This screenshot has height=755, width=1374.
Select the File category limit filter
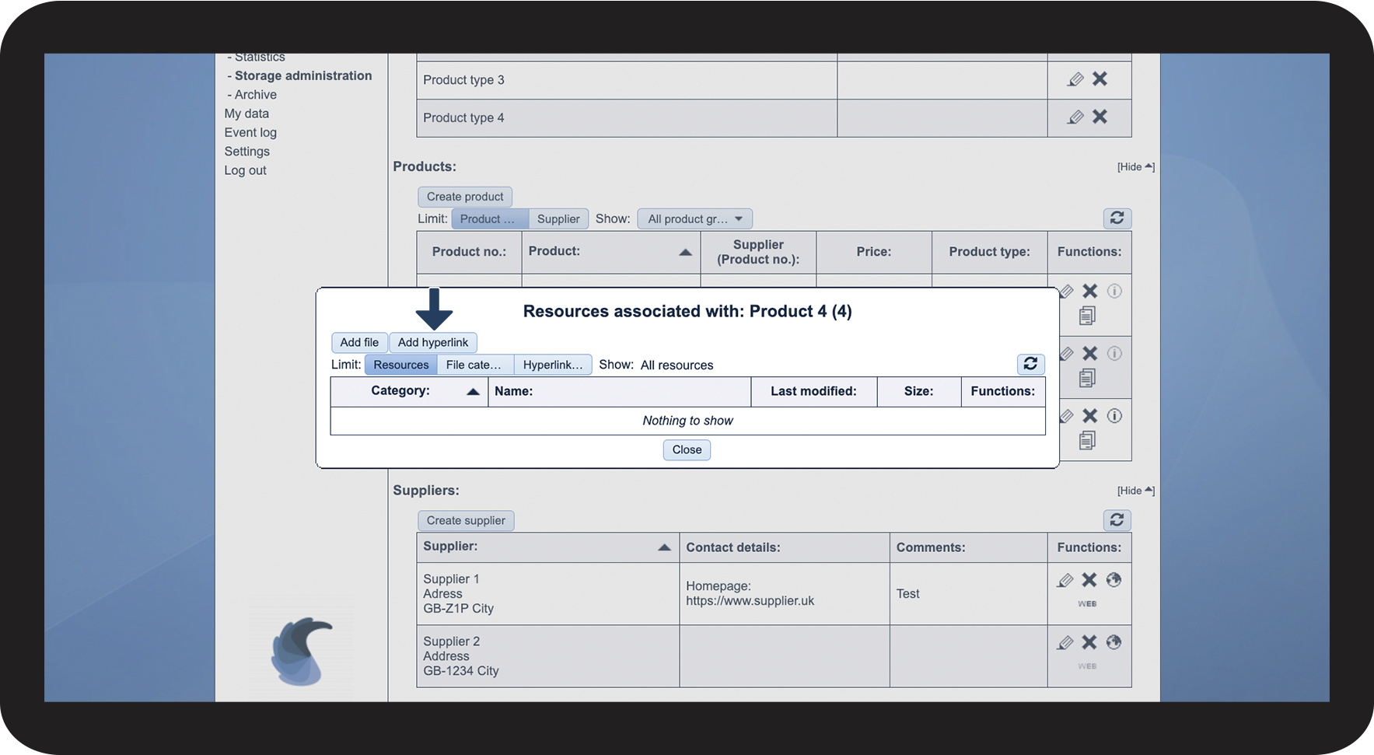point(474,365)
